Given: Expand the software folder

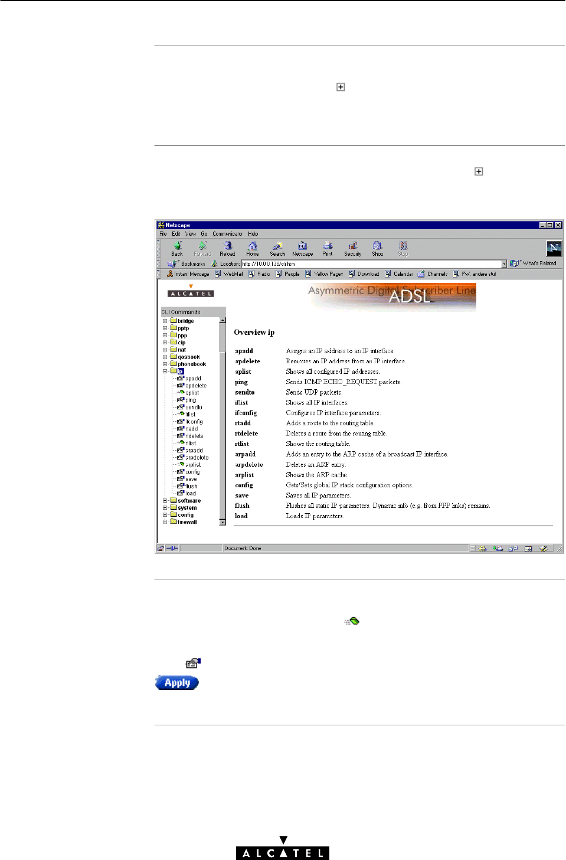Looking at the screenshot, I should (x=165, y=500).
